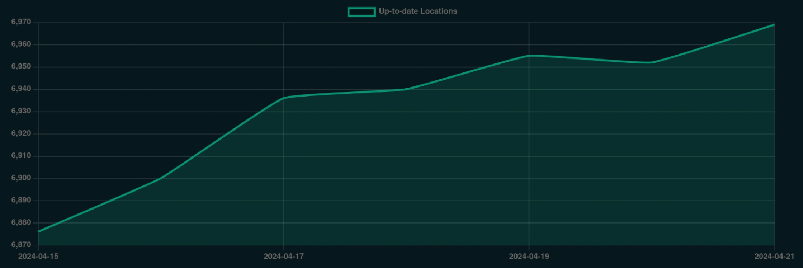Click the 6,960 y-axis label
Screen dimensions: 803x268
(x=21, y=44)
